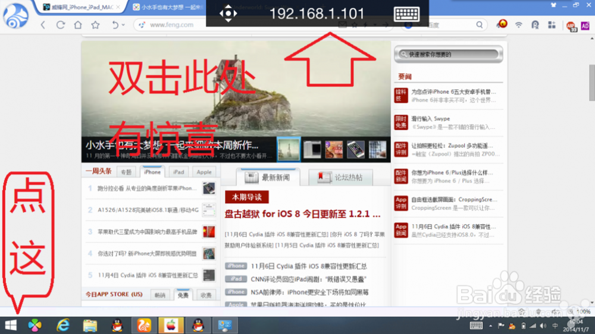Show hidden tray icons with the small arrow
The height and width of the screenshot is (334, 595).
point(490,326)
